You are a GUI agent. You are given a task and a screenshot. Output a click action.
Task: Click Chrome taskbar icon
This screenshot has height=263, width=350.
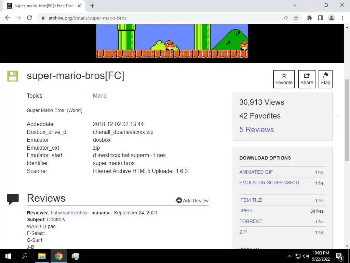[x=59, y=256]
